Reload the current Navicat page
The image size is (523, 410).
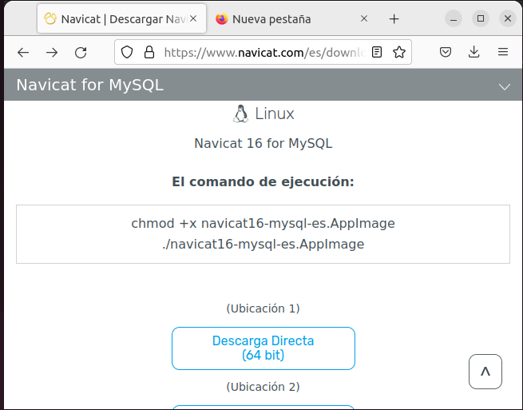[81, 52]
